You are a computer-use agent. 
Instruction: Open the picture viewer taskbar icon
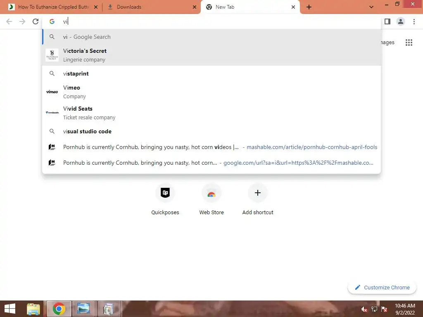pos(83,309)
